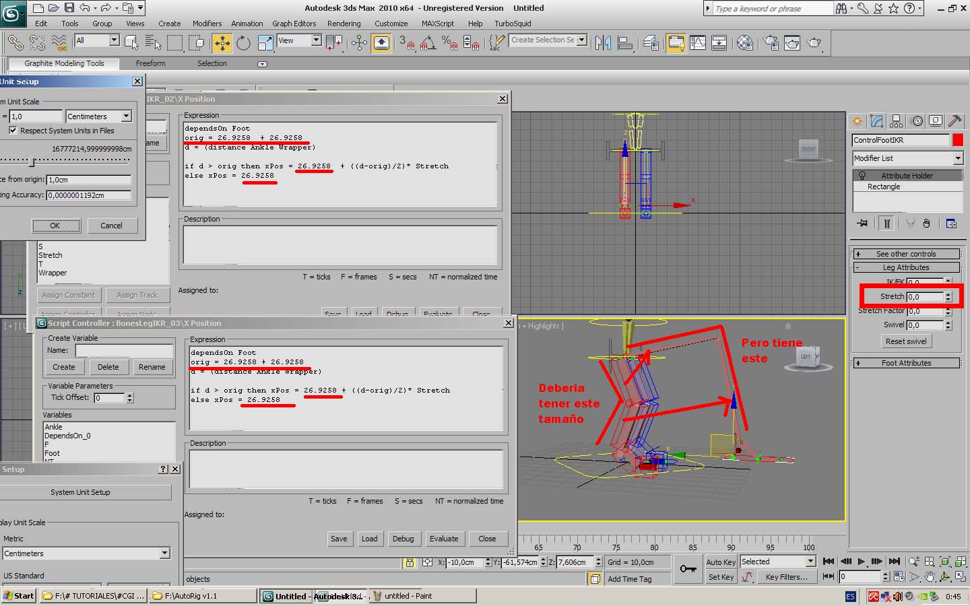Screen dimensions: 970x606
Task: Choose the Select and Move tool
Action: [222, 42]
